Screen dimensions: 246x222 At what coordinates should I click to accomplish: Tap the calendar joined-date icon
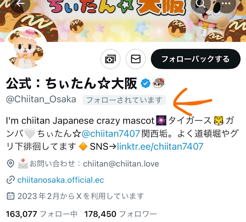point(11,196)
